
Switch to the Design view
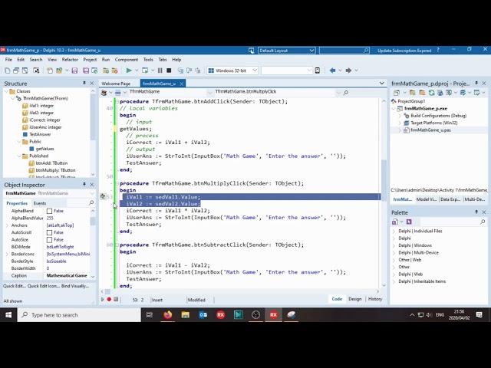pyautogui.click(x=354, y=299)
